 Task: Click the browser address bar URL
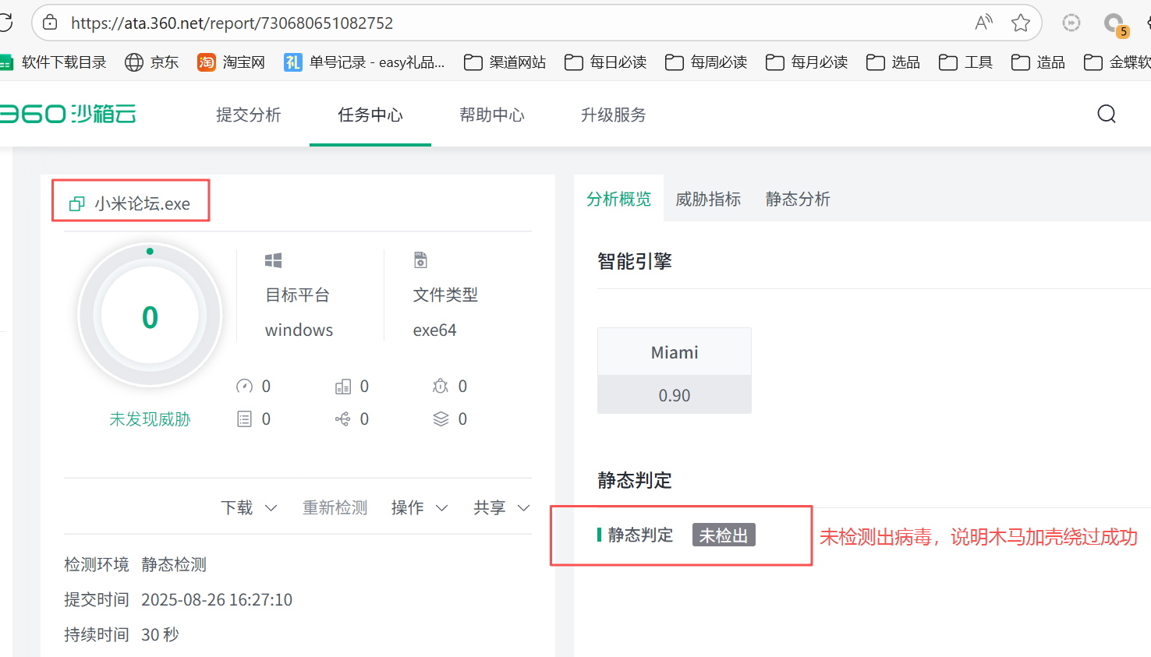pyautogui.click(x=232, y=23)
